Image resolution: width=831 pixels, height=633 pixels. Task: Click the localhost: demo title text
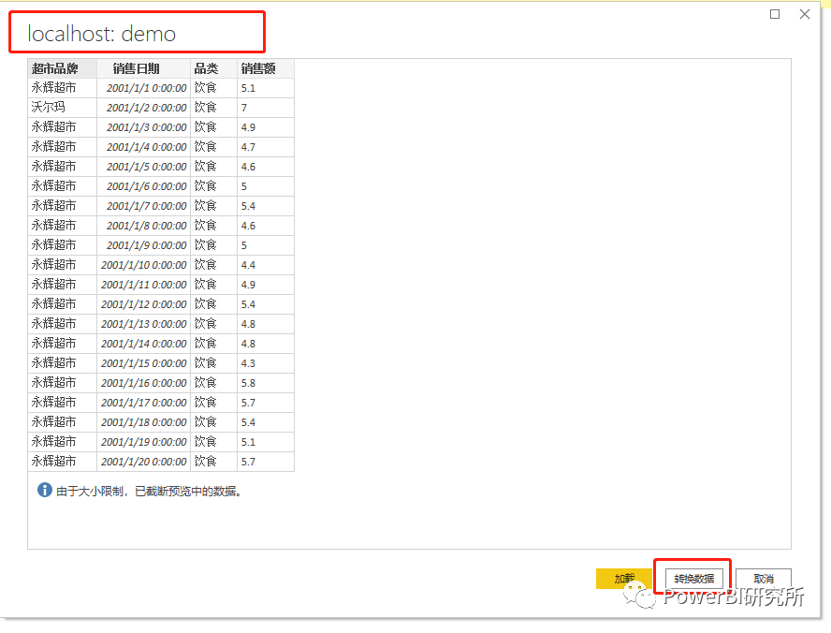point(101,34)
